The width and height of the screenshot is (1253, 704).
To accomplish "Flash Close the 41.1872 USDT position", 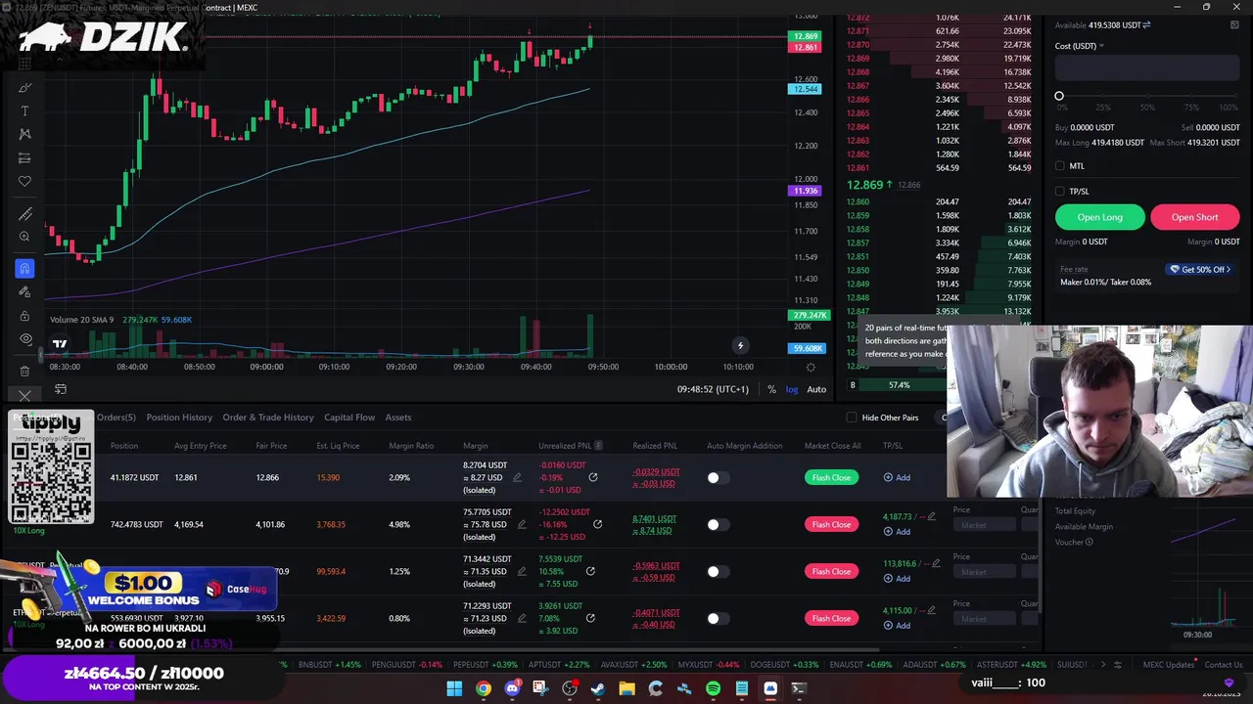I will pyautogui.click(x=831, y=477).
